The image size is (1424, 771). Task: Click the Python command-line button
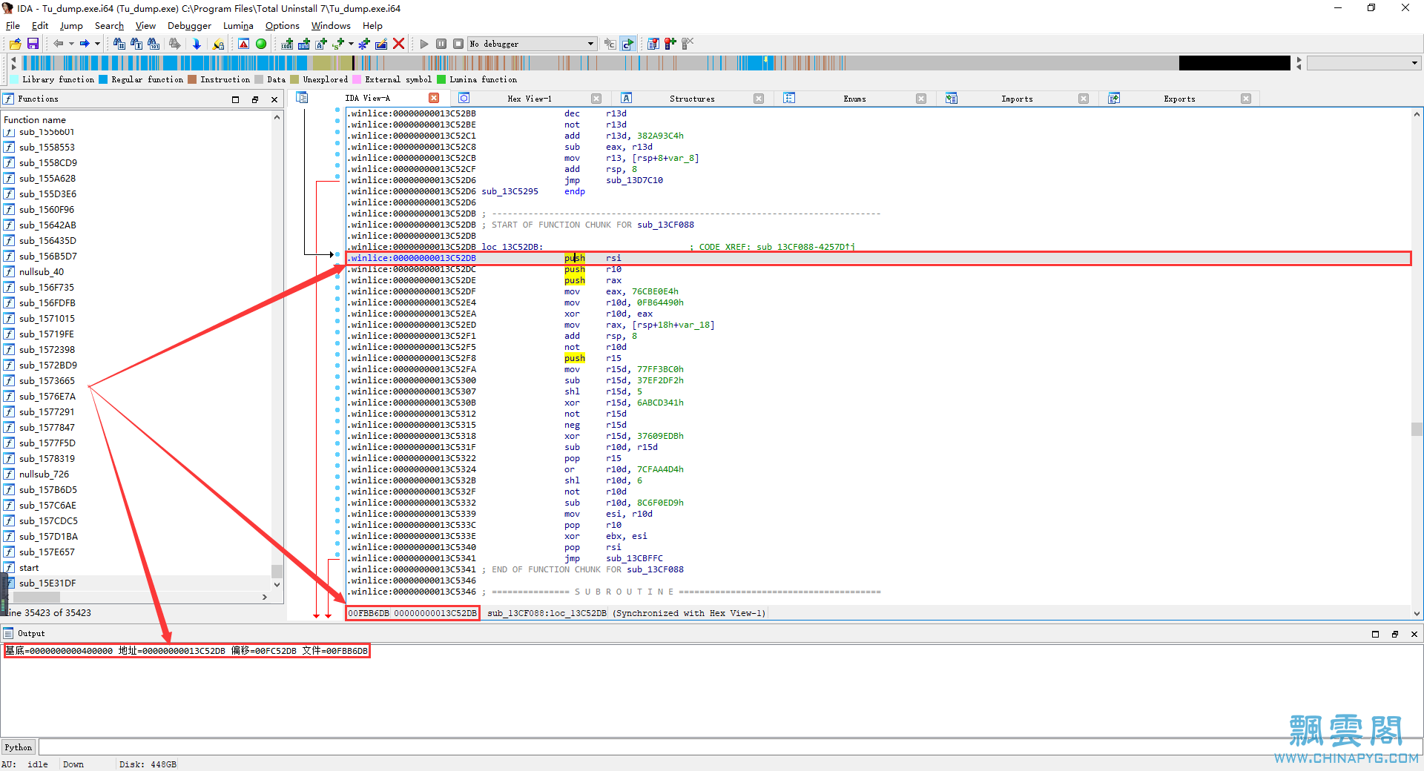click(18, 747)
